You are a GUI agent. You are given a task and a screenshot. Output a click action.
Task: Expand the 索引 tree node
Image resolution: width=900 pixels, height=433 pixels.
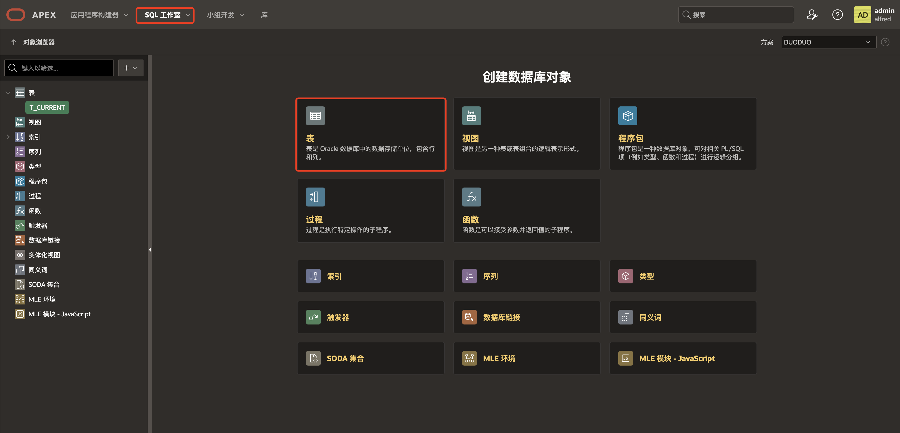click(x=8, y=137)
